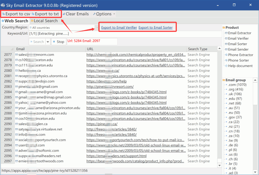Open the URL link in row 2080
Screen dimensions: 259x175
(x=103, y=71)
